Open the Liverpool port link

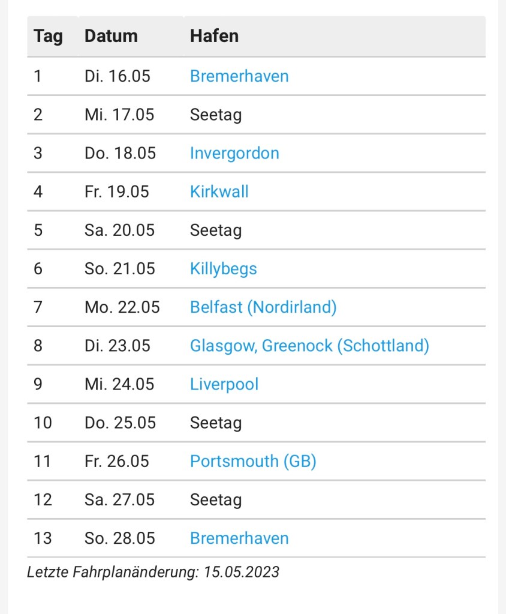coord(224,384)
